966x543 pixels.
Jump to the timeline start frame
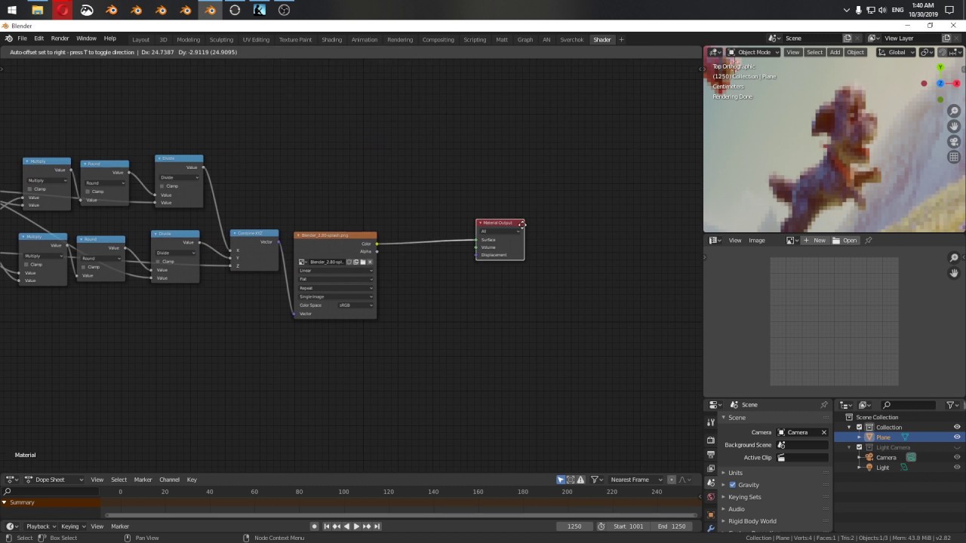point(326,526)
